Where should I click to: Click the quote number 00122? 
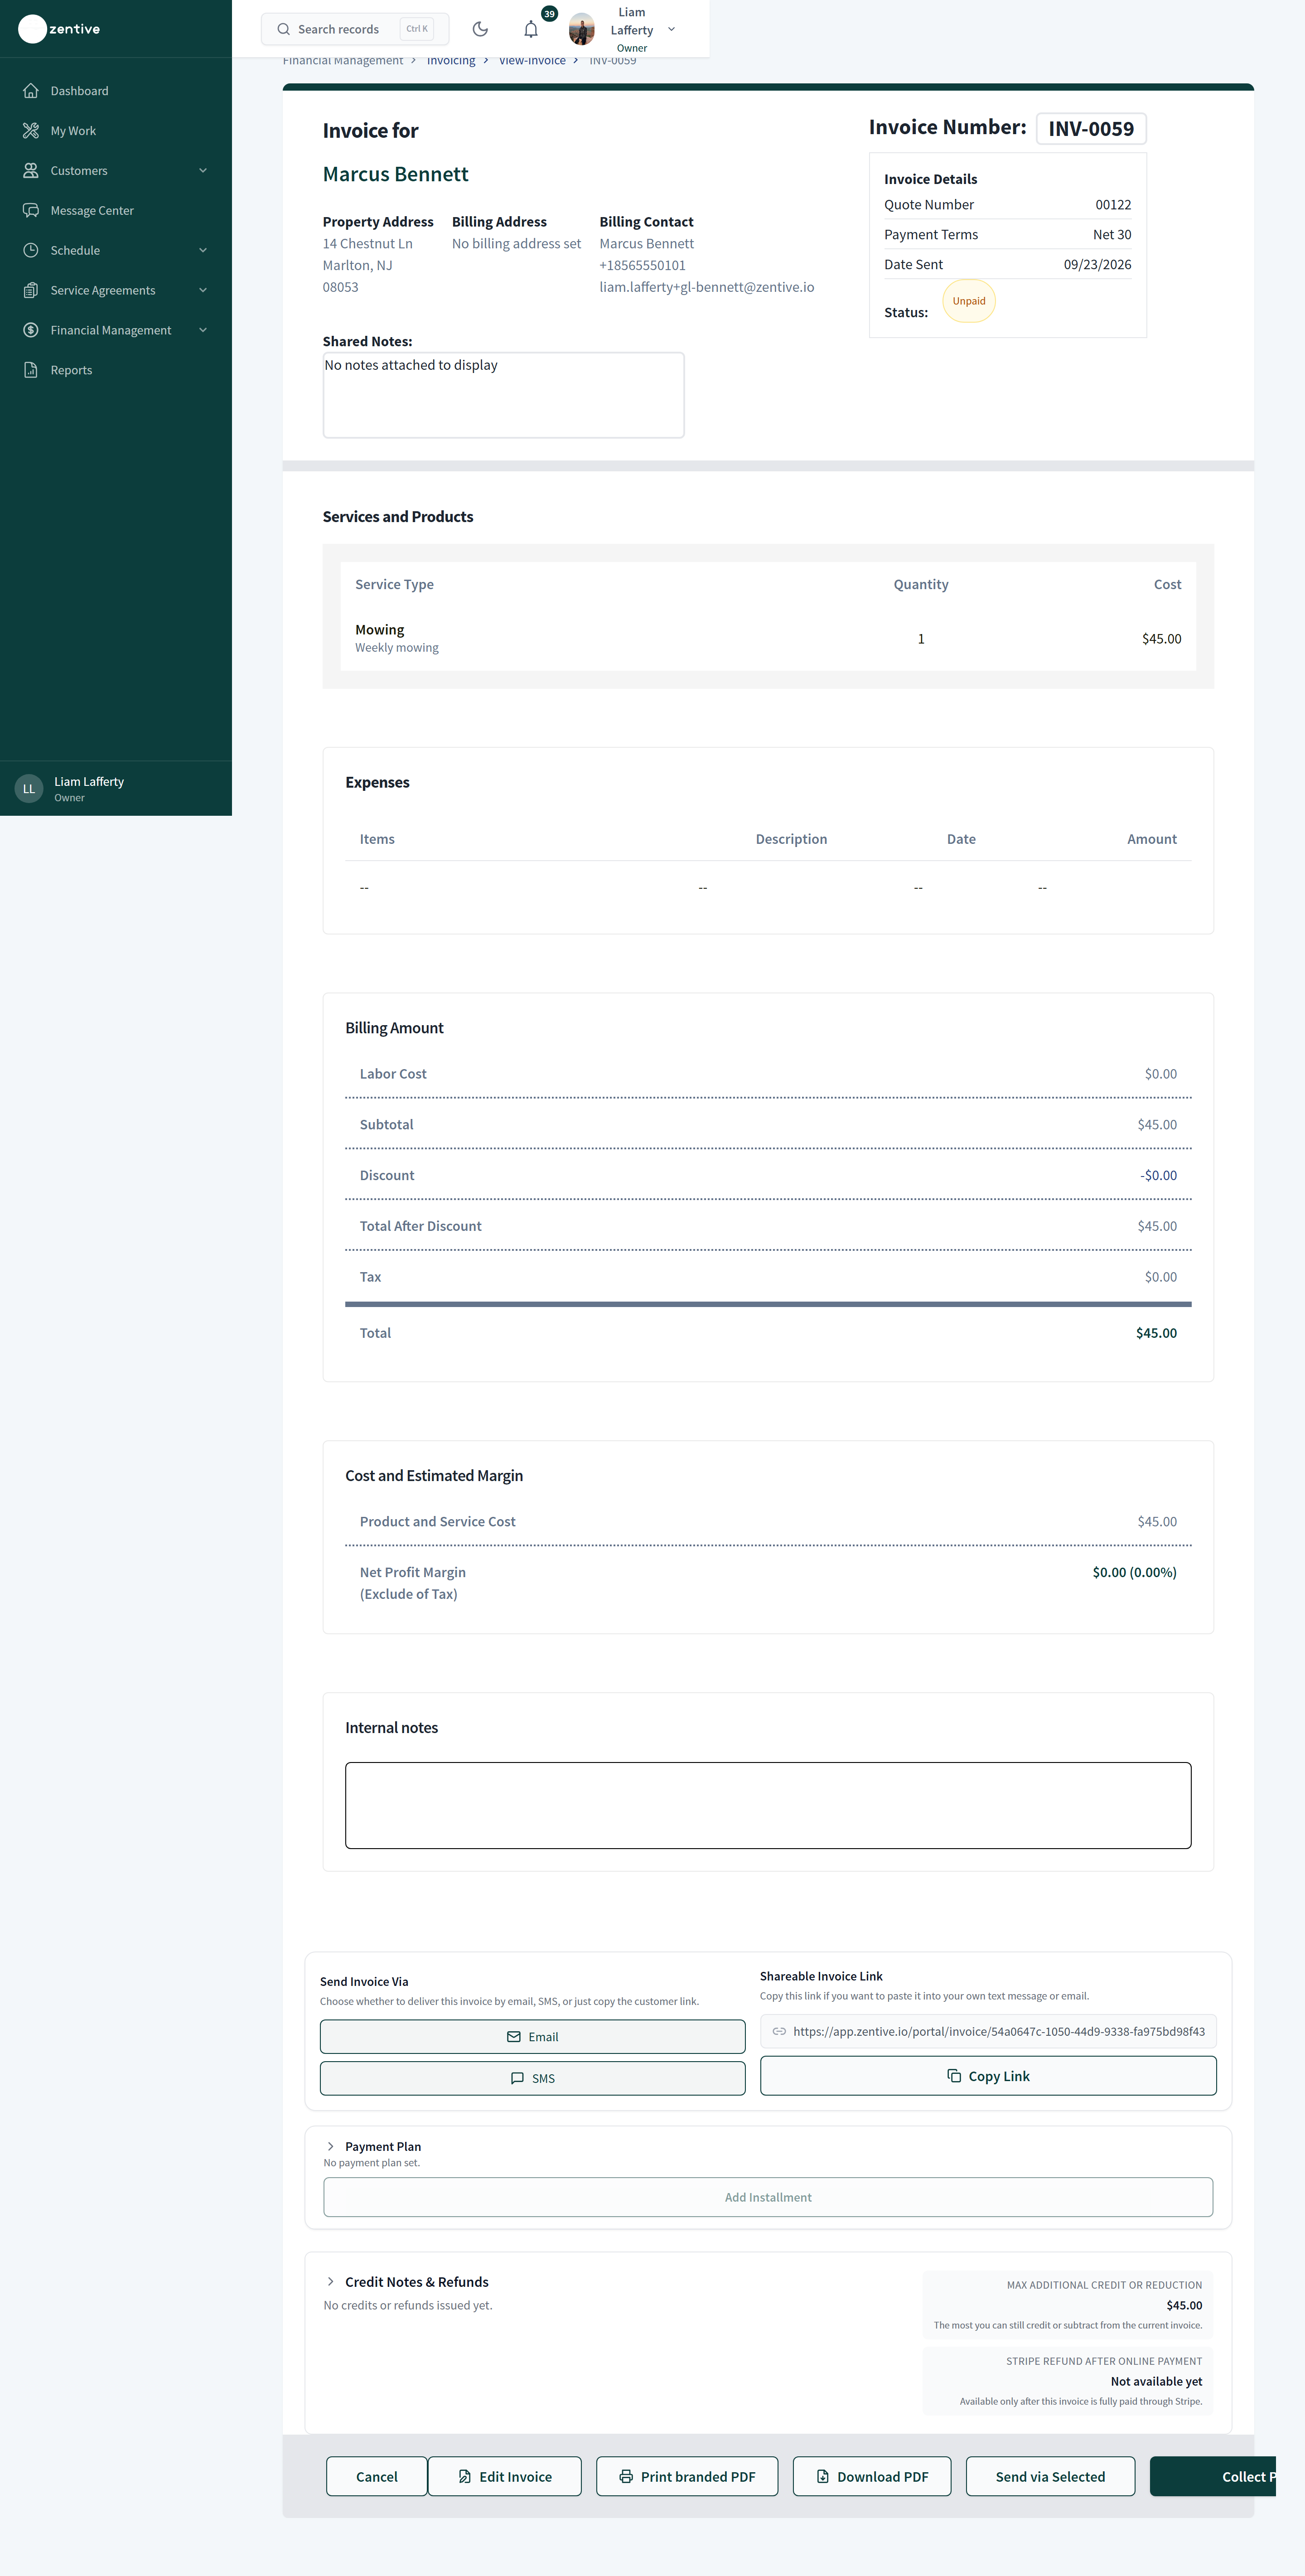(x=1113, y=204)
